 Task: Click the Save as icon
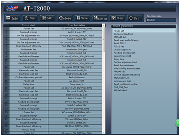[x=95, y=18]
